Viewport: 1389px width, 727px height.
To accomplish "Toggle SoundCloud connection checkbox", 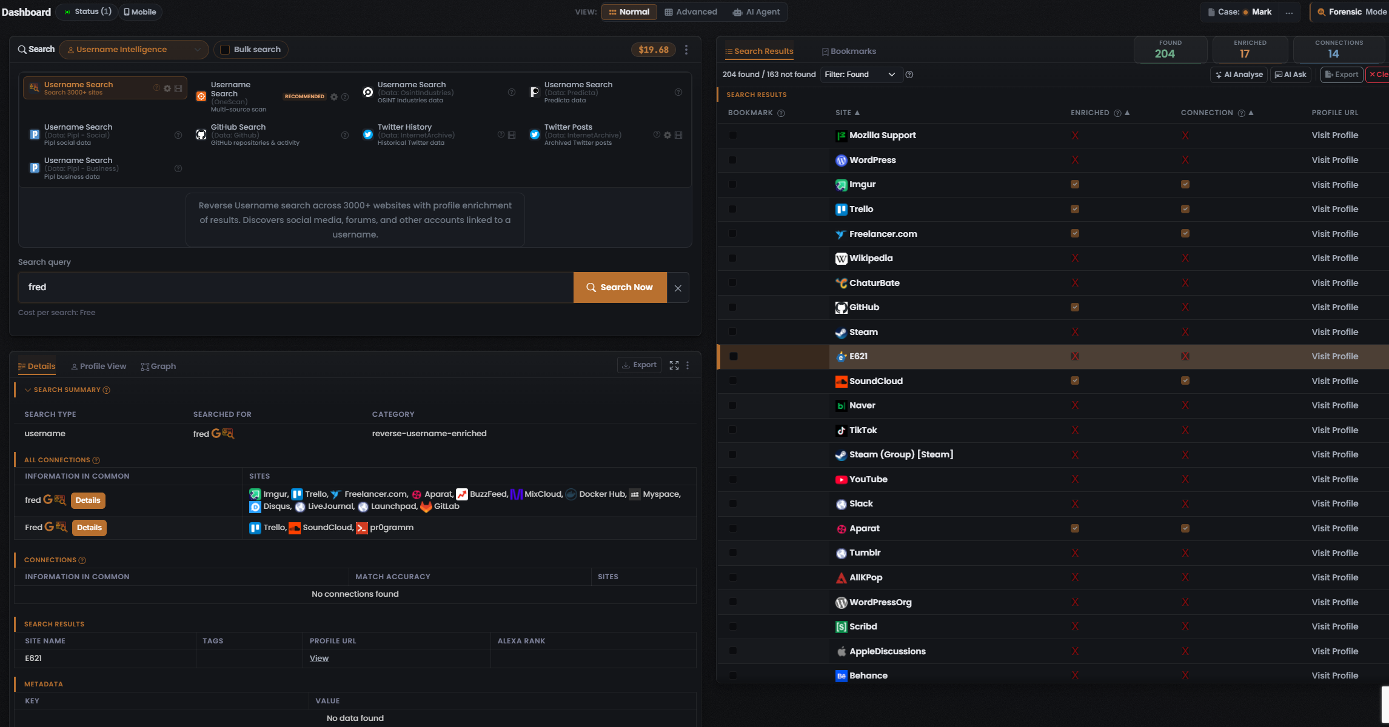I will click(1185, 380).
